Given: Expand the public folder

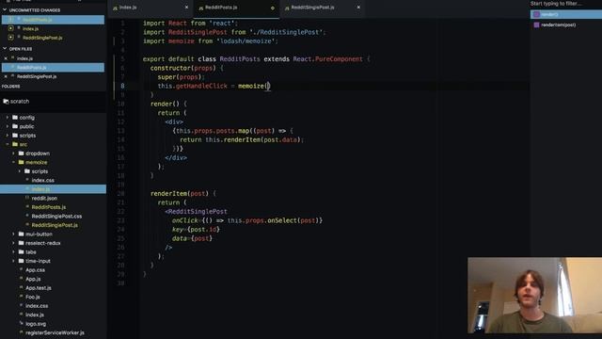Looking at the screenshot, I should coord(8,126).
